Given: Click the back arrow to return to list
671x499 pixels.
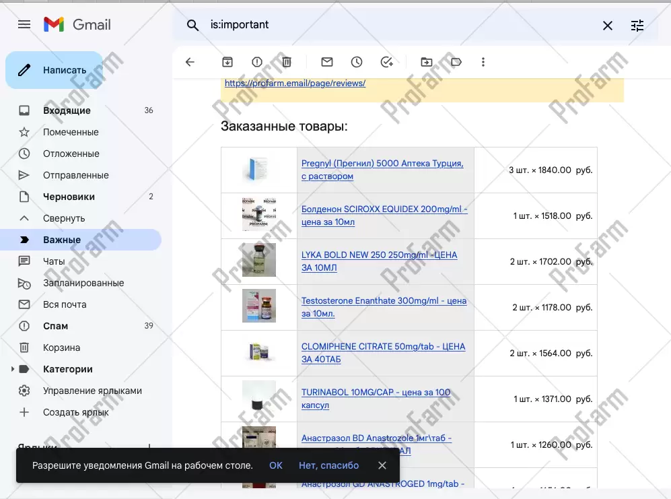Looking at the screenshot, I should pos(190,62).
